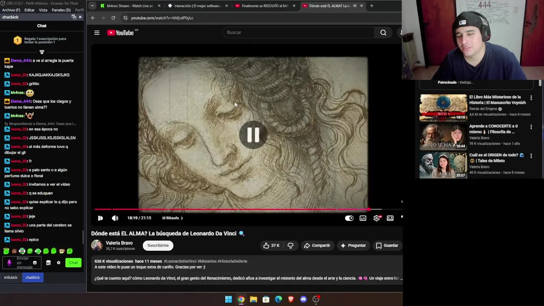Open the Windows Start button
The width and height of the screenshot is (544, 306).
tap(228, 299)
